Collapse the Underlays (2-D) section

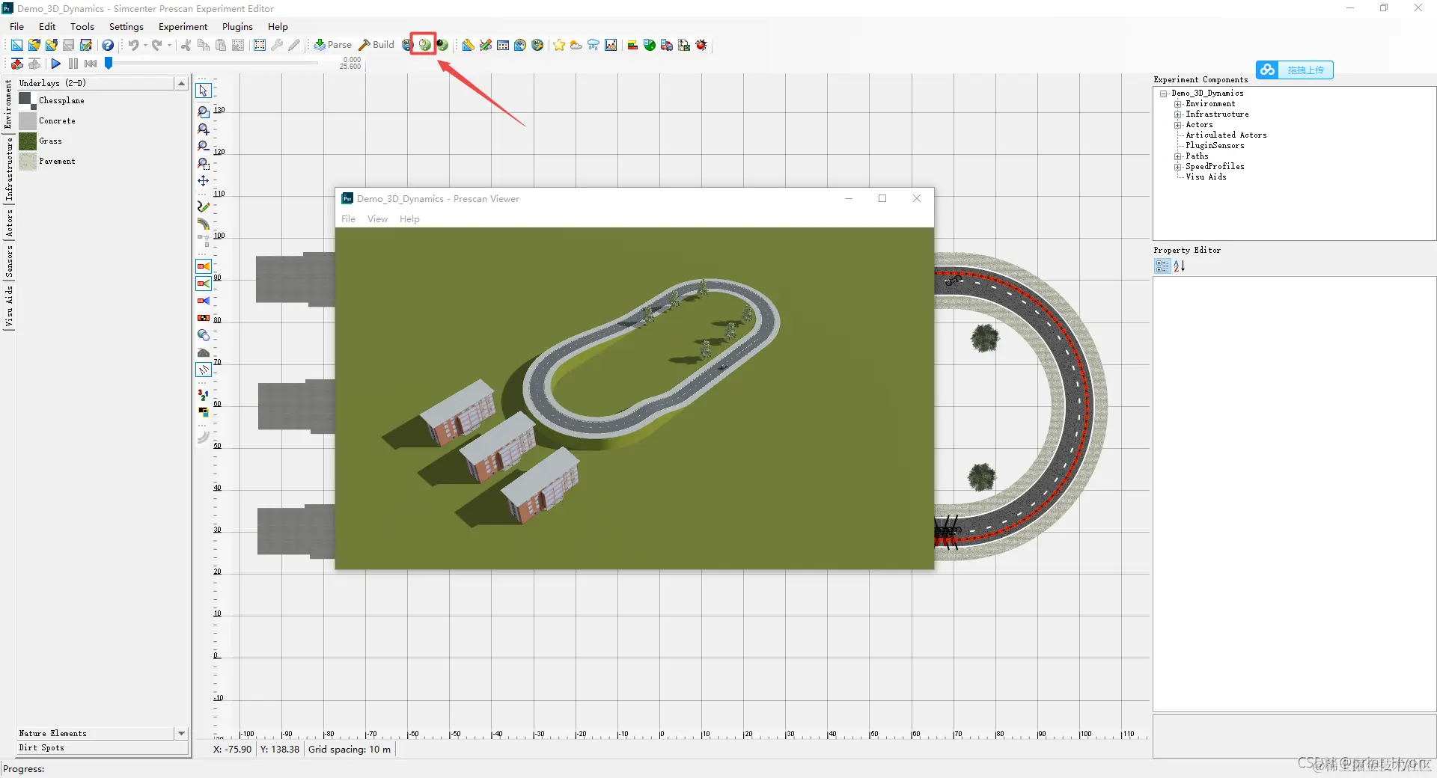coord(181,83)
